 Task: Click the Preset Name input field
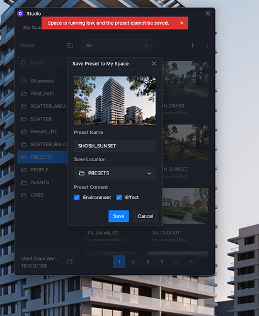point(115,146)
